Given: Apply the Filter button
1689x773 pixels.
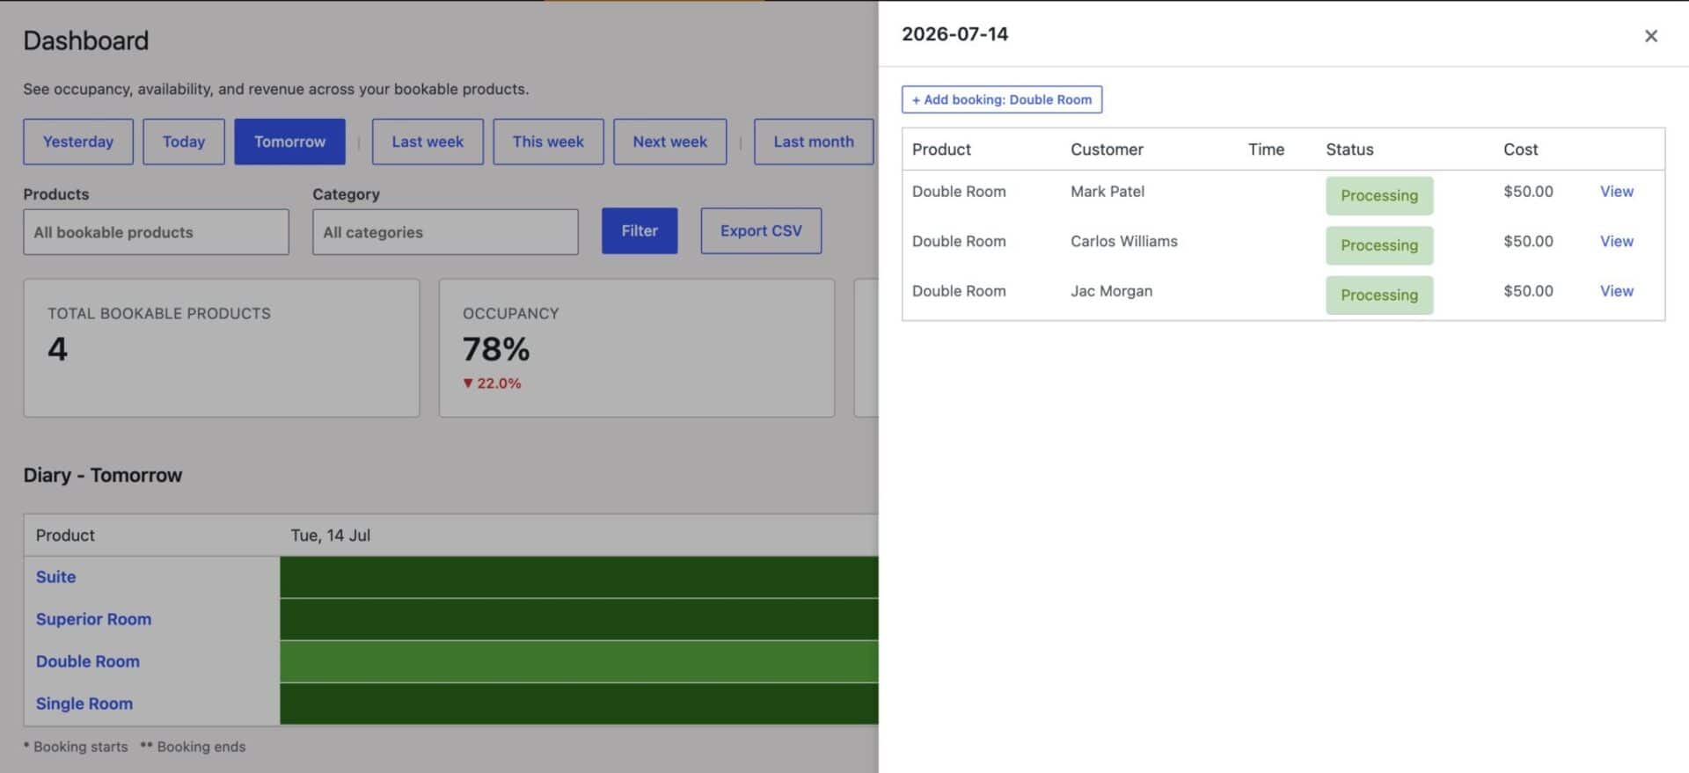Looking at the screenshot, I should click(x=640, y=230).
